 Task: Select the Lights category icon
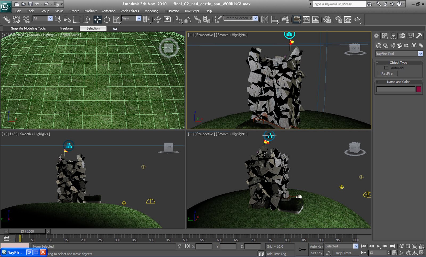393,45
